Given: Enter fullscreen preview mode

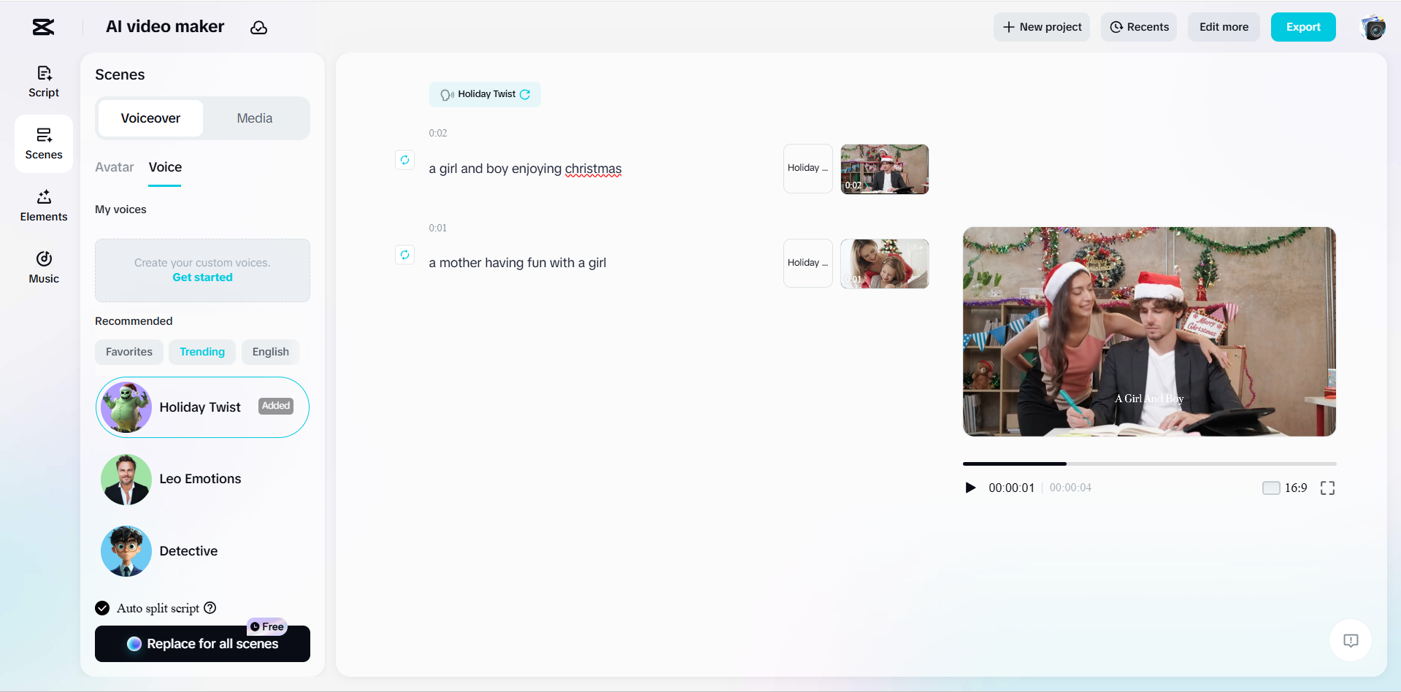Looking at the screenshot, I should point(1328,488).
